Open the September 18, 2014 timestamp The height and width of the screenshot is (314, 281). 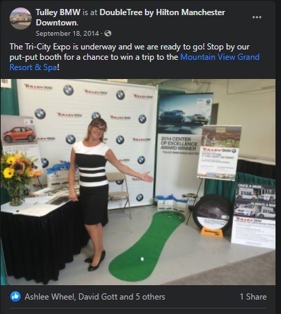(x=67, y=34)
